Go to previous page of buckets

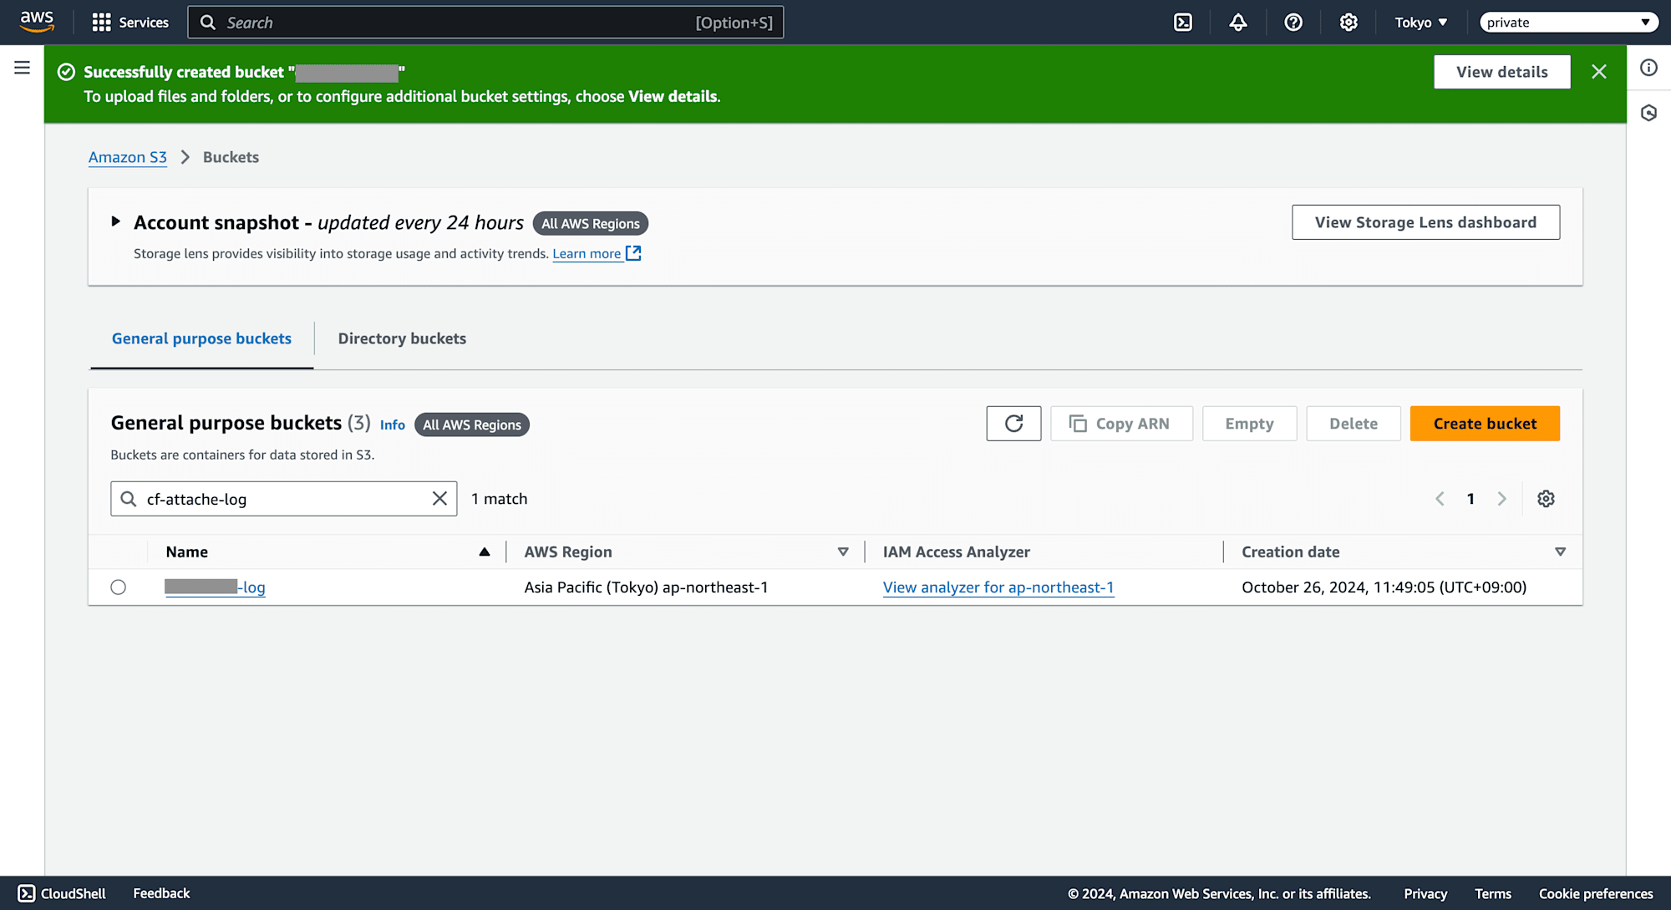coord(1440,499)
